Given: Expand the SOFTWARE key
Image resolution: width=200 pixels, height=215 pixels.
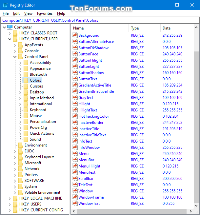Looking at the screenshot, I should [15, 181].
